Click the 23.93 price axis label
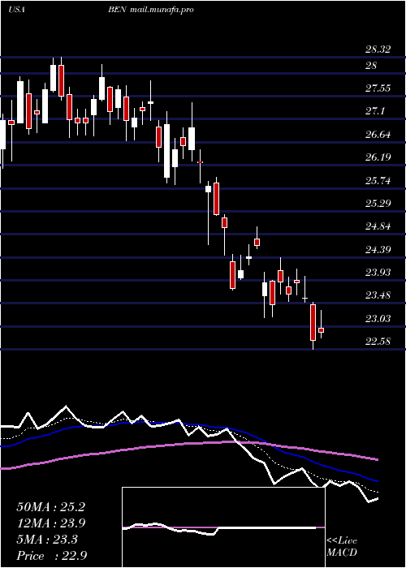406x568 pixels. click(x=378, y=273)
